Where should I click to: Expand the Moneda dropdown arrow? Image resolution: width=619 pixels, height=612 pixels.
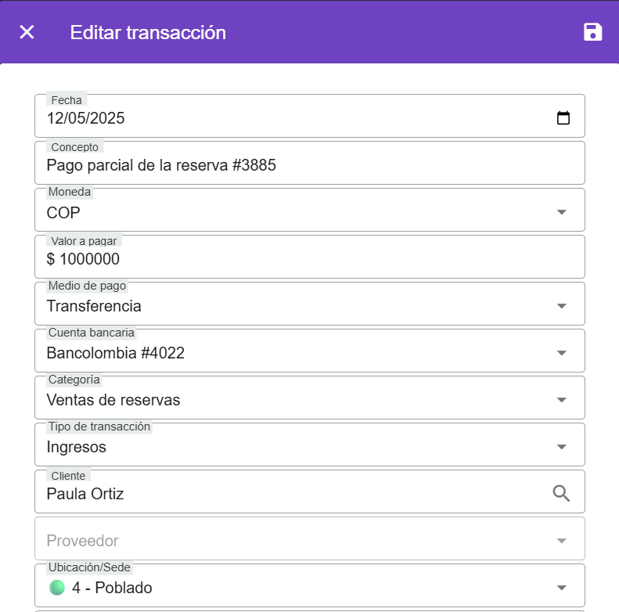[x=561, y=212]
